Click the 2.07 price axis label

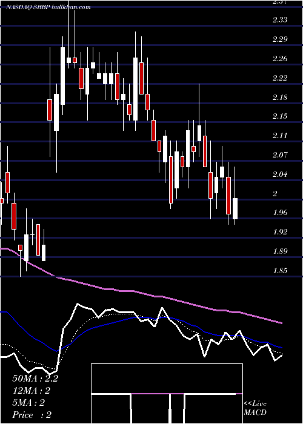tap(280, 155)
